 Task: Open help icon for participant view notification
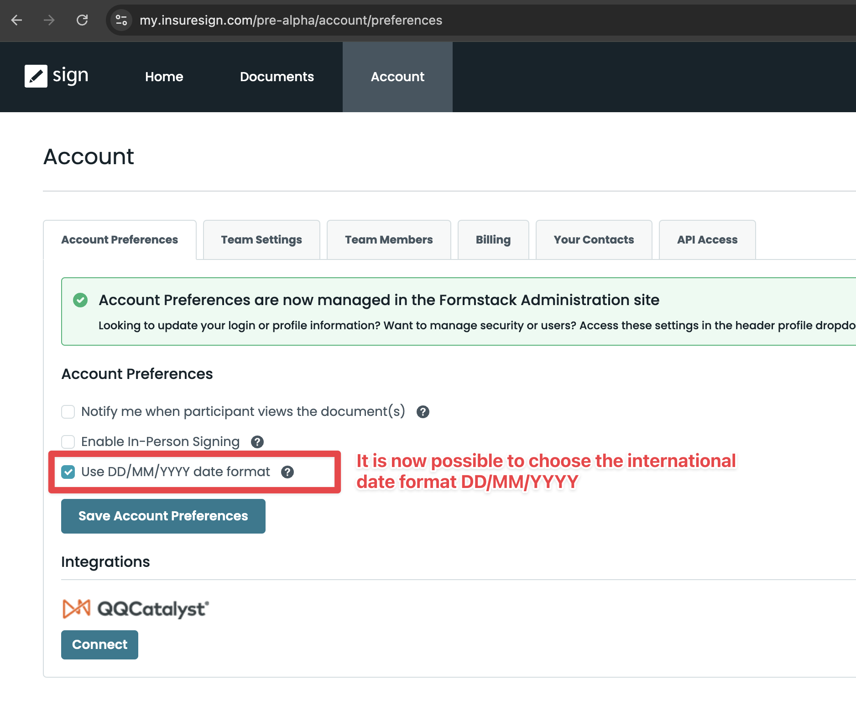[423, 412]
